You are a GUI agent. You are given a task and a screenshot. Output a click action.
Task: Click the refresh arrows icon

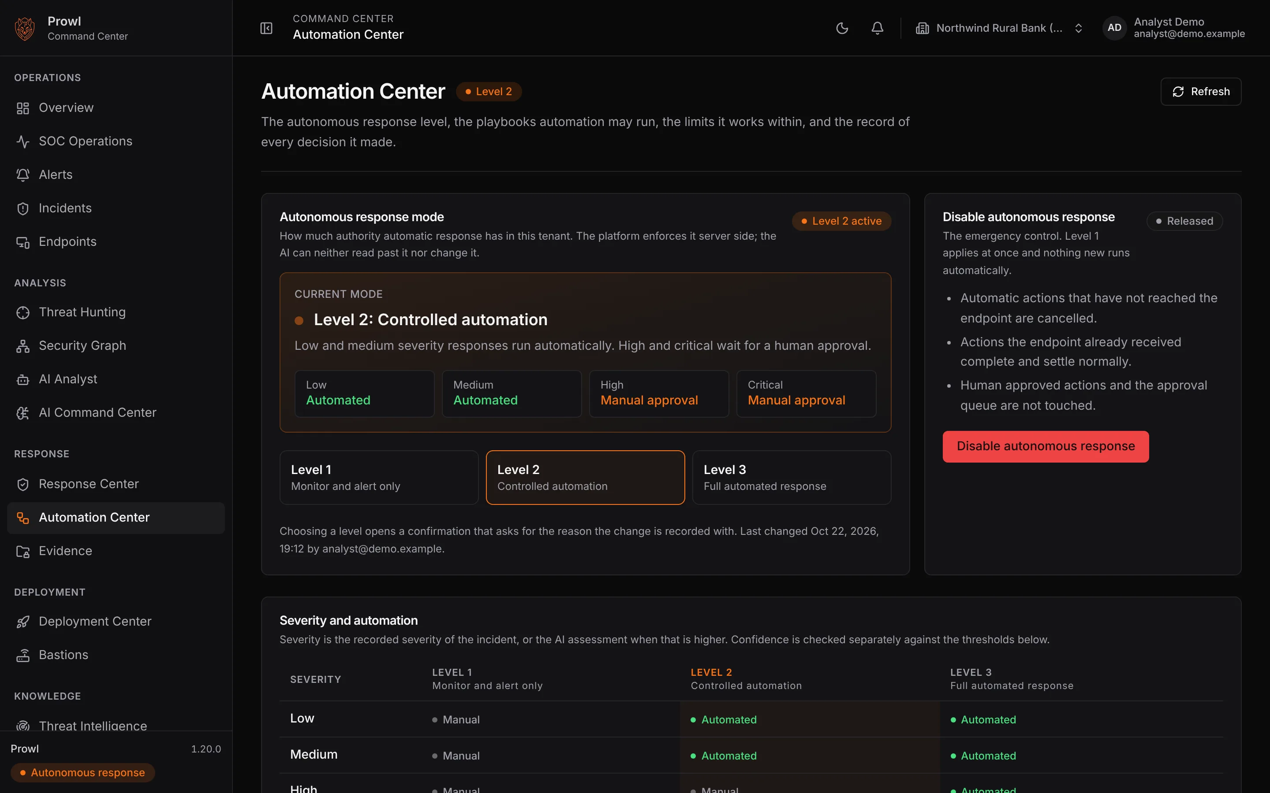[x=1178, y=92]
